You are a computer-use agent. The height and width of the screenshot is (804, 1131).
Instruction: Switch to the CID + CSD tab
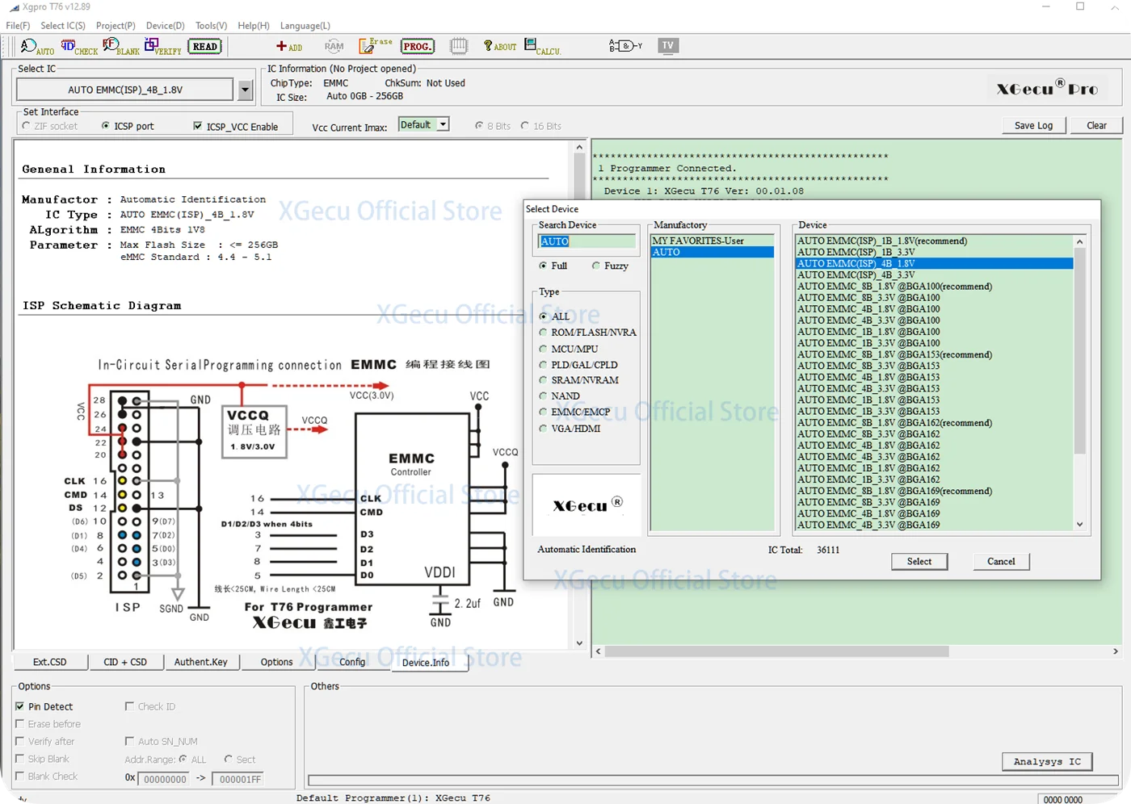coord(125,662)
